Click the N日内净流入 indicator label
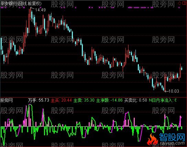The image size is (187, 147). click(163, 100)
